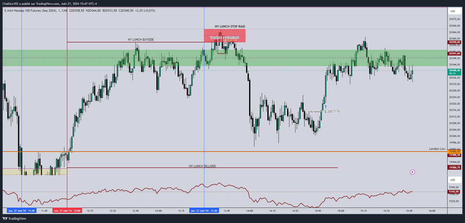Click the blue buy arrow marker

click(325, 106)
